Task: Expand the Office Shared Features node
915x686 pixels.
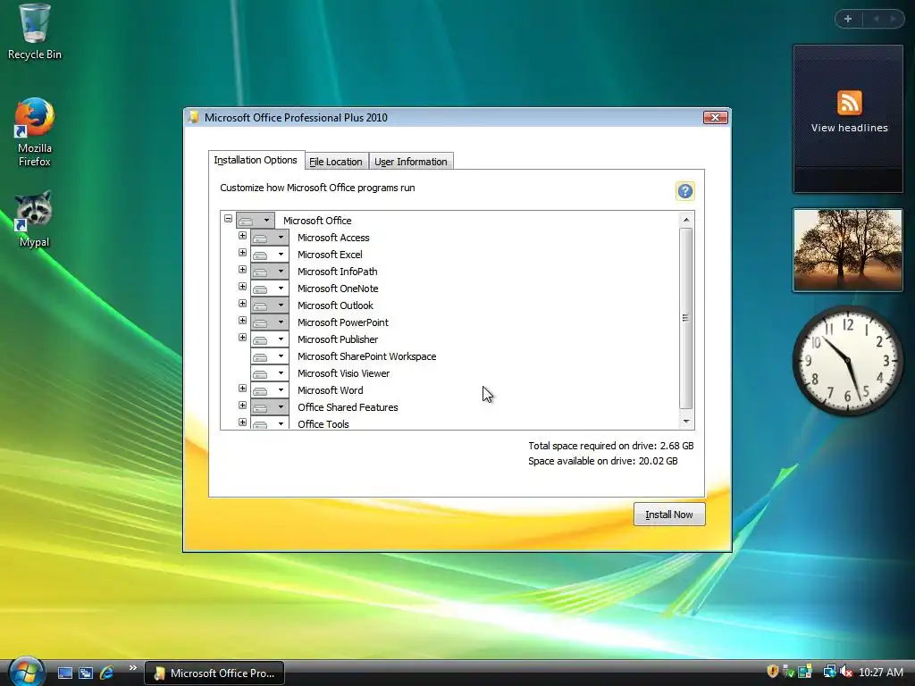Action: point(242,405)
